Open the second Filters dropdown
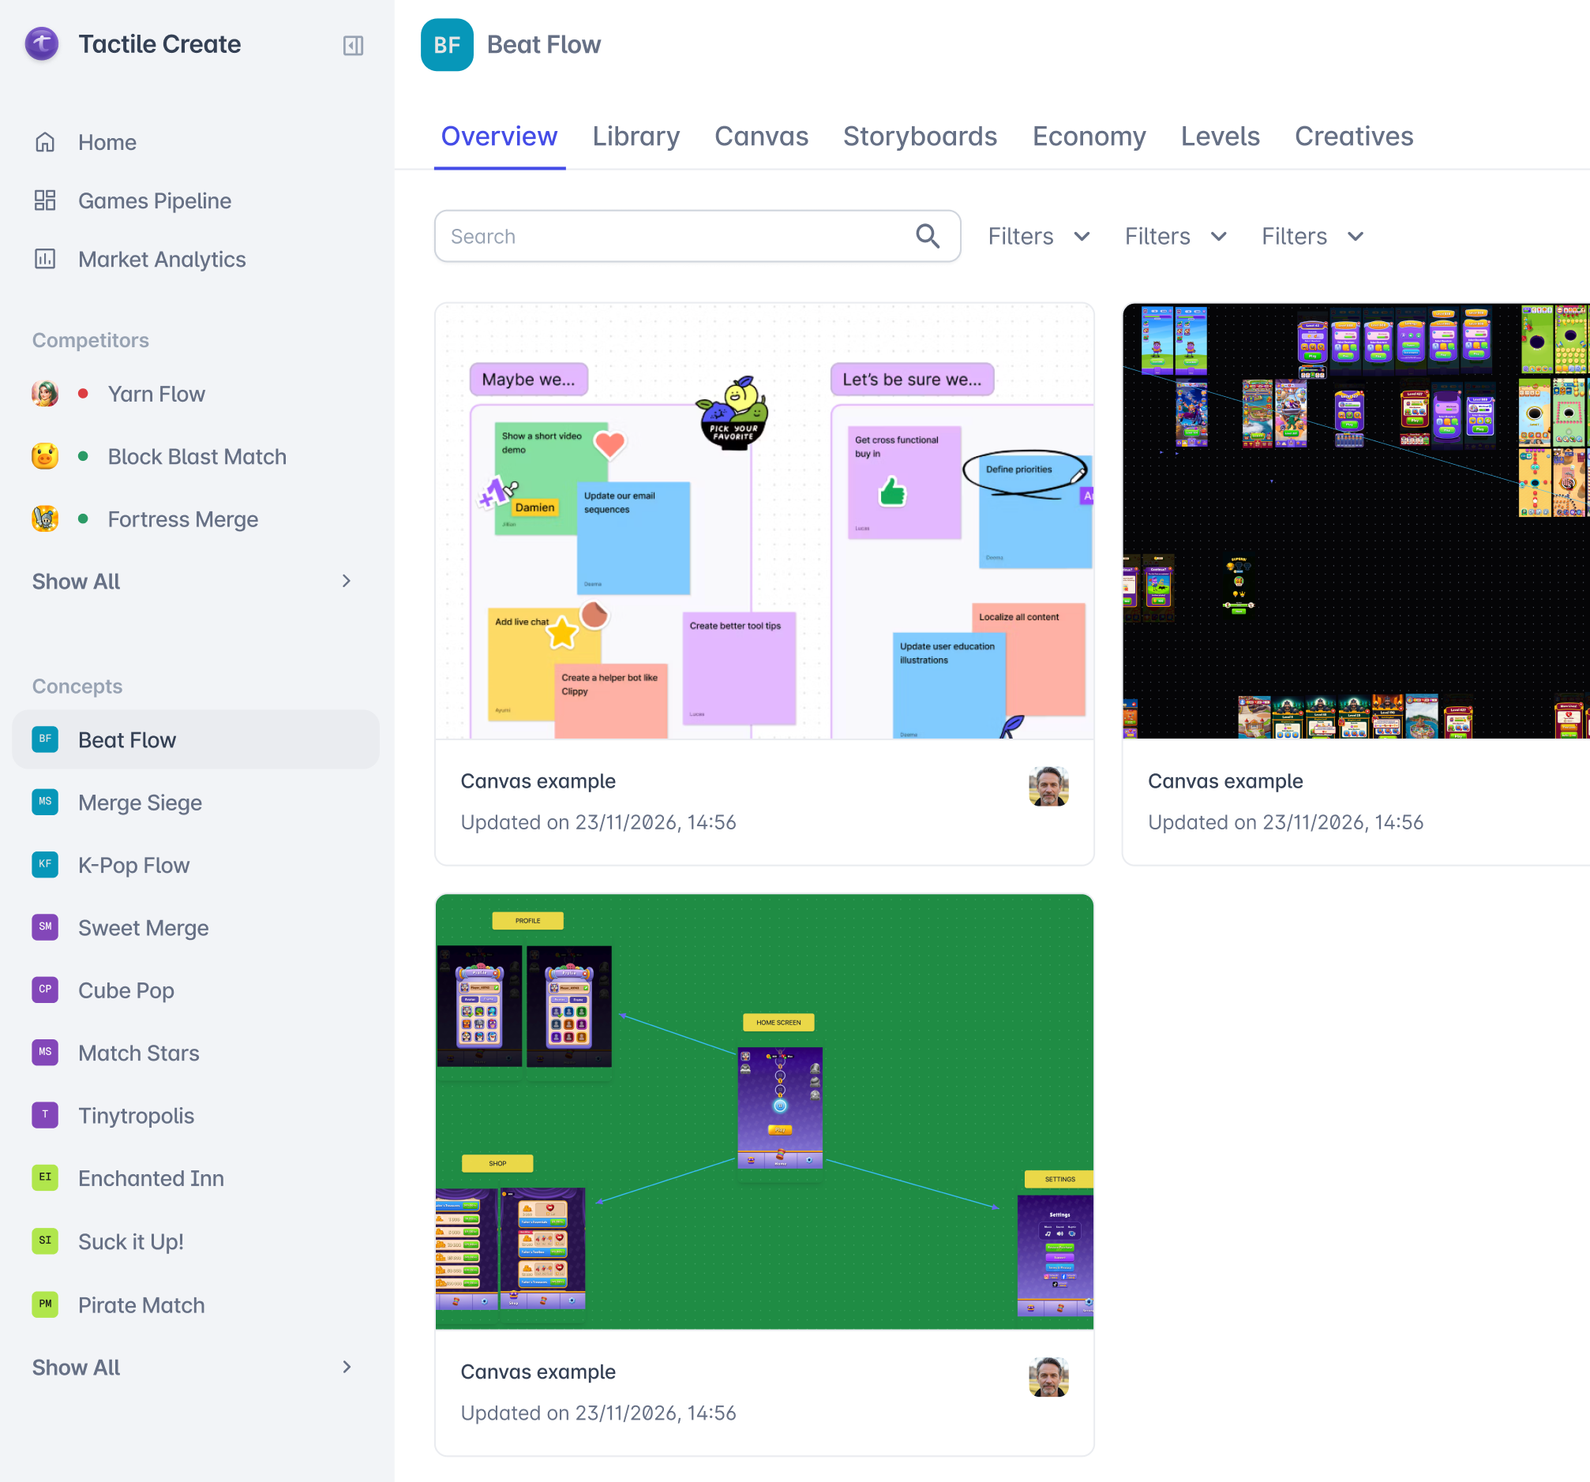This screenshot has width=1590, height=1482. tap(1176, 237)
